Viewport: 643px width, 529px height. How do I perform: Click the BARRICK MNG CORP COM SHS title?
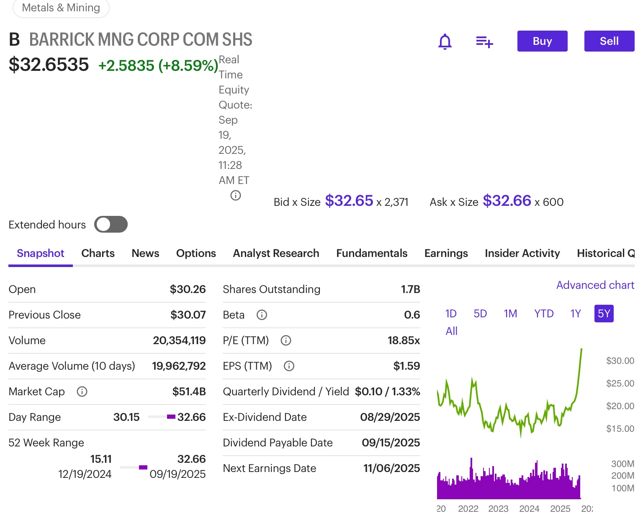click(141, 39)
